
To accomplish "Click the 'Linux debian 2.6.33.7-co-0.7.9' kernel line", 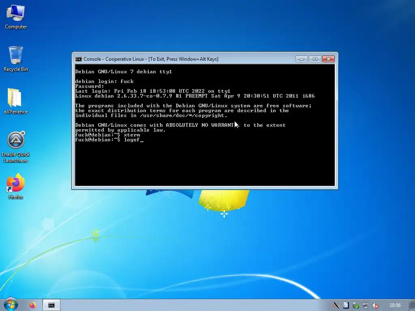I will tap(195, 96).
